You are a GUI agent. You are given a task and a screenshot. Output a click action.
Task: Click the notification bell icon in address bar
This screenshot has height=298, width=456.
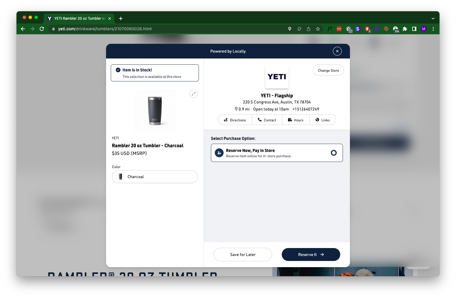coord(299,29)
